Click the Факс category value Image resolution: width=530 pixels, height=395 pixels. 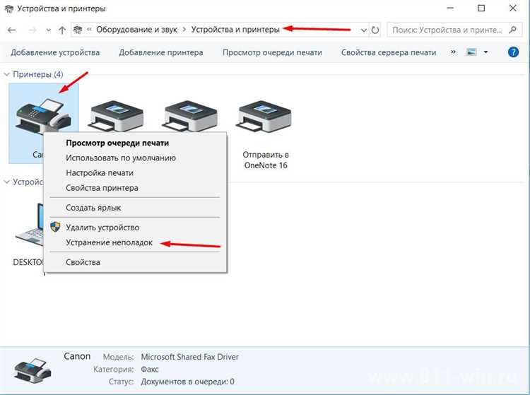pos(150,370)
